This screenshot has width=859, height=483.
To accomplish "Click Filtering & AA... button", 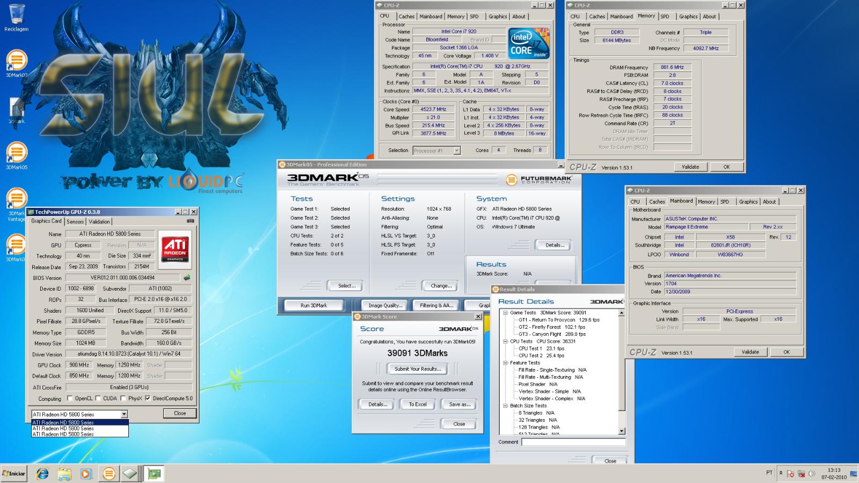I will pyautogui.click(x=436, y=305).
